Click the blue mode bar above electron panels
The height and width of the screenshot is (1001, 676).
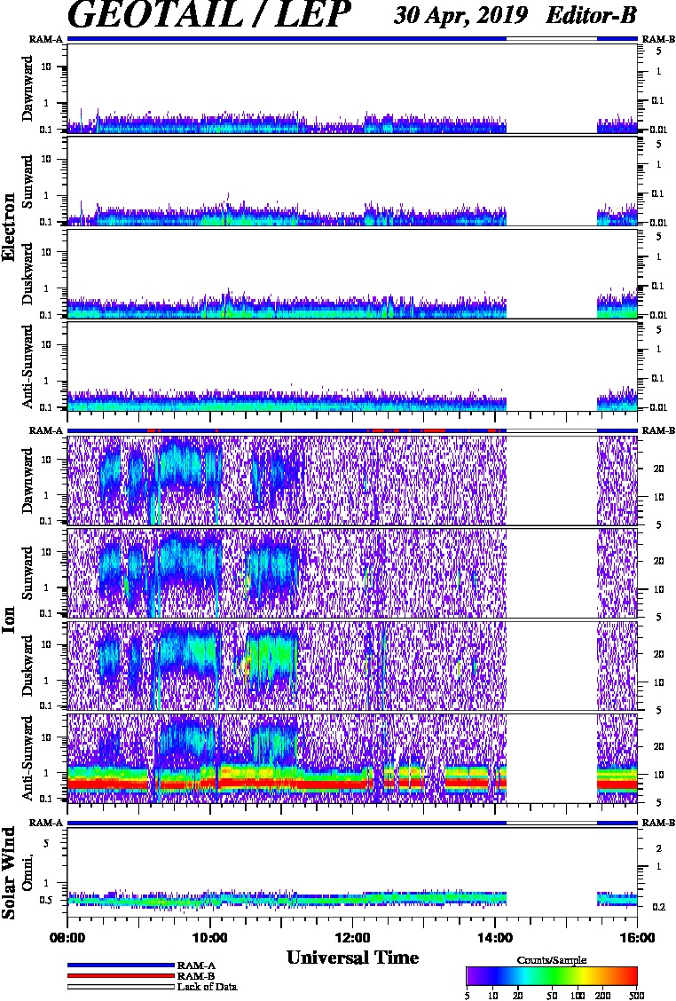(287, 39)
